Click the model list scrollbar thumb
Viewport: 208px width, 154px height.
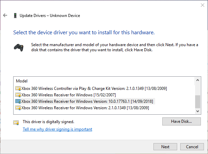click(197, 101)
